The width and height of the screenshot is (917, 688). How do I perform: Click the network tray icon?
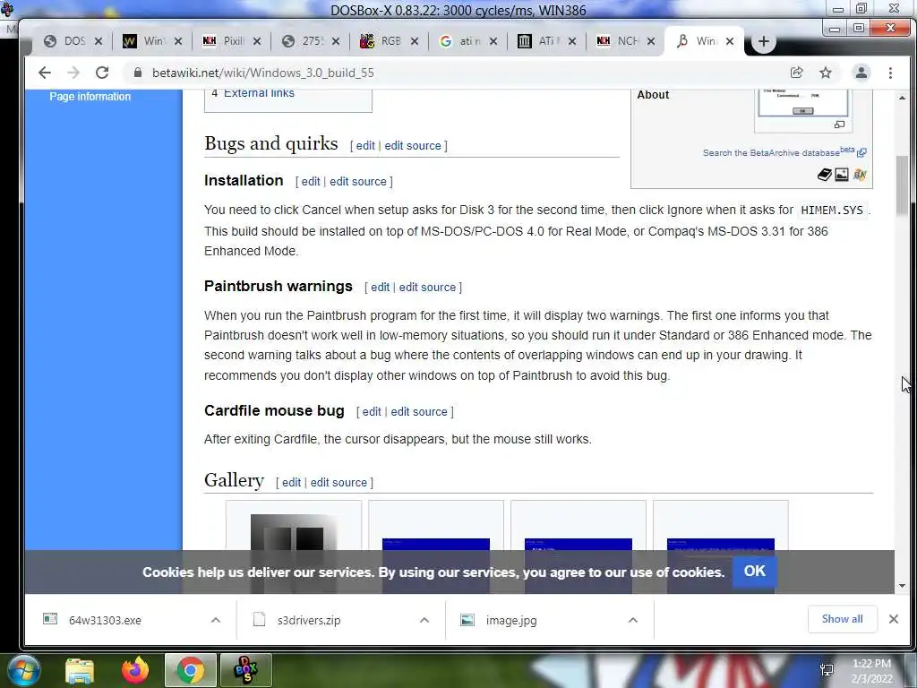[x=827, y=670]
